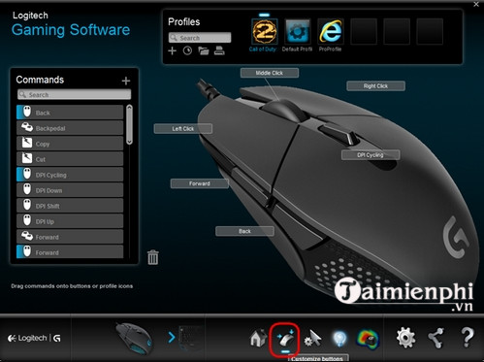Select the DPI Shift command
484x362 pixels.
70,206
